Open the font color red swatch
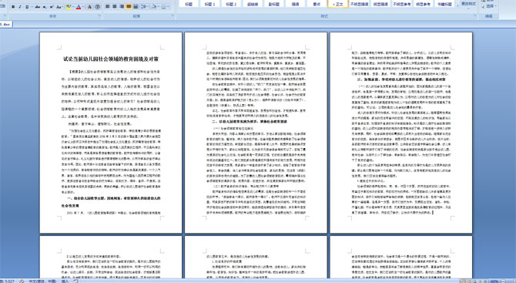The width and height of the screenshot is (516, 283). (79, 7)
